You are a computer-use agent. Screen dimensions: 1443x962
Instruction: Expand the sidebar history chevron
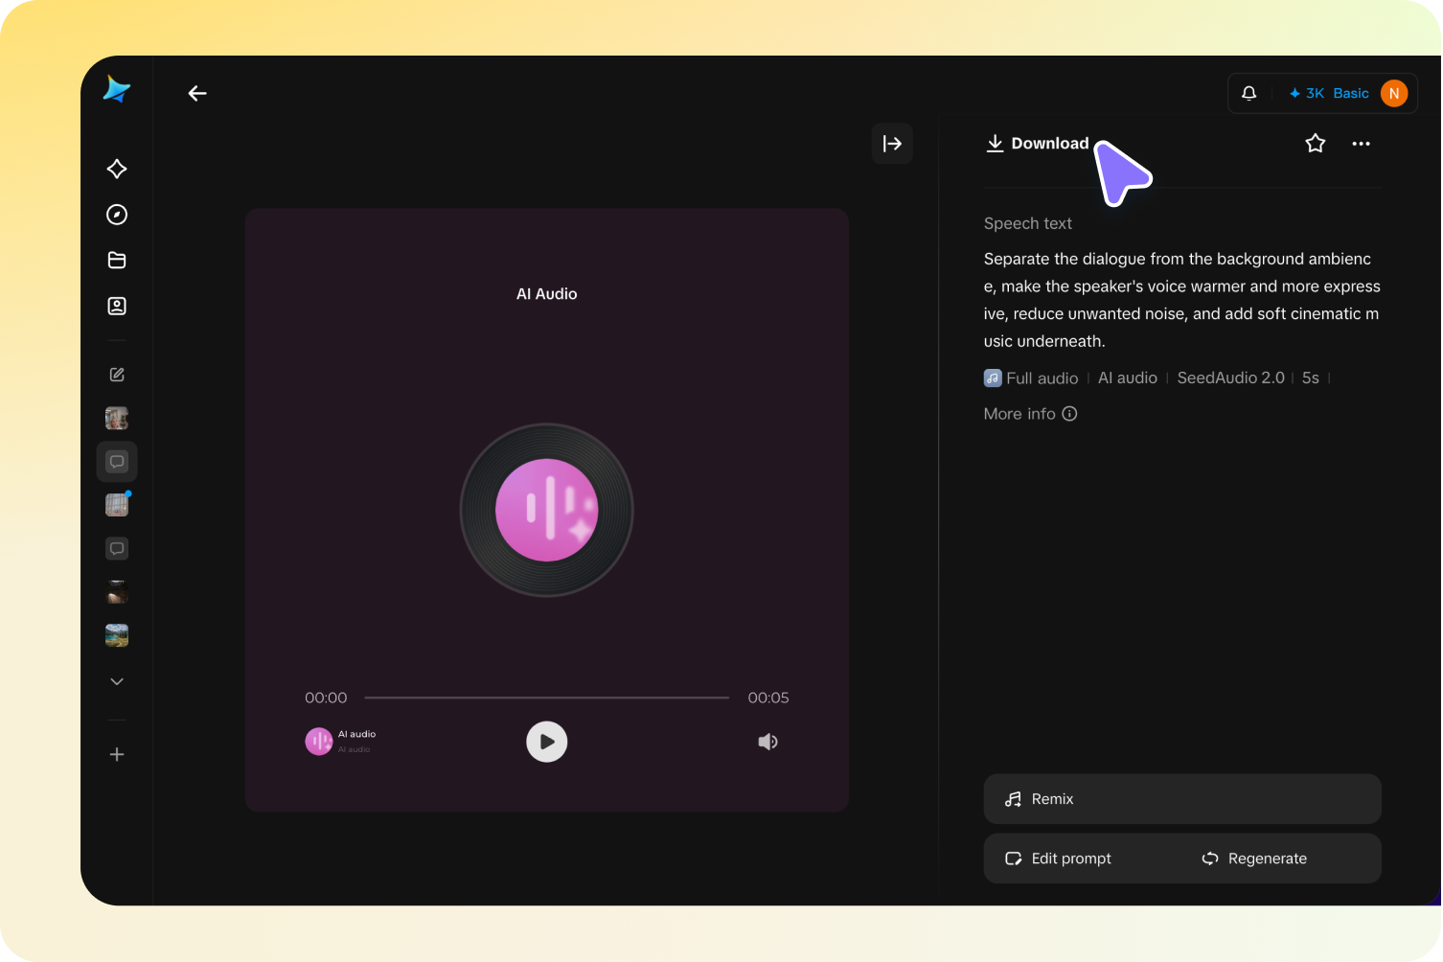point(117,681)
